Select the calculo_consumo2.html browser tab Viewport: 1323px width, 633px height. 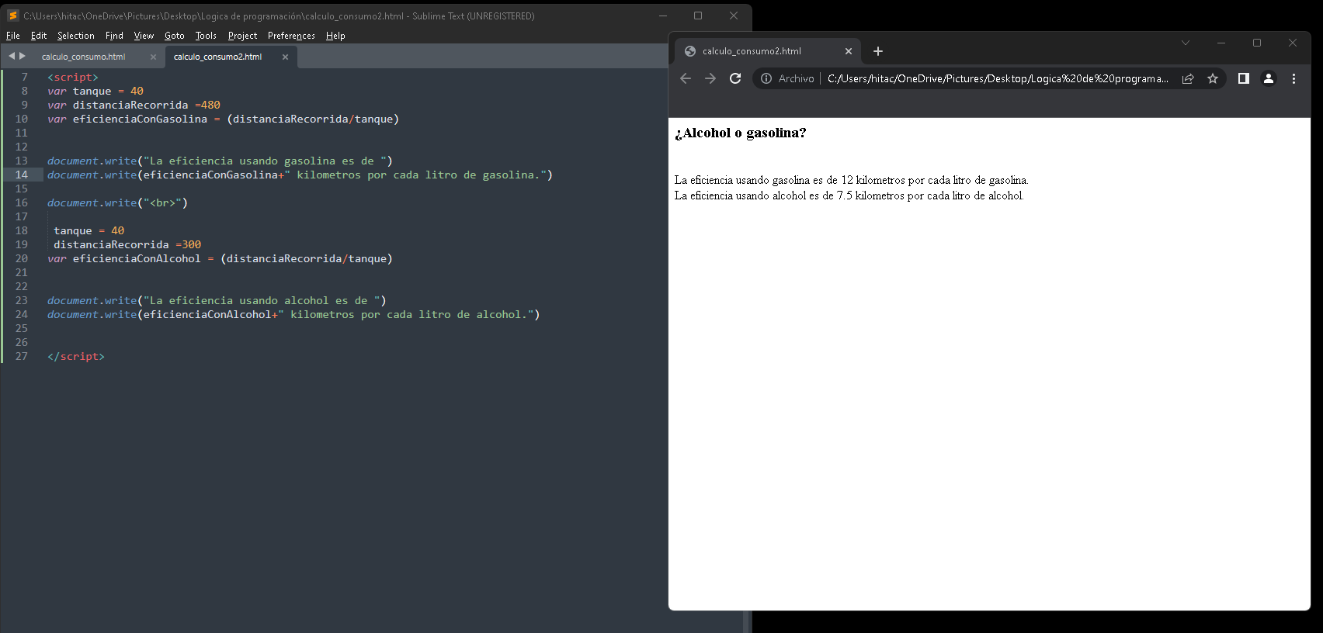pos(752,51)
